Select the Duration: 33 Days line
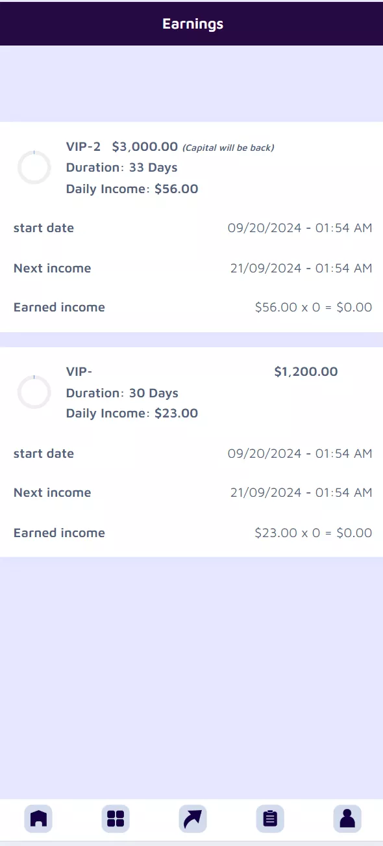Image resolution: width=383 pixels, height=846 pixels. tap(122, 168)
